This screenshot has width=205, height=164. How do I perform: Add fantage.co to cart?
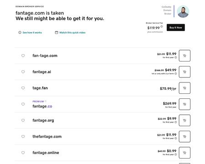(x=184, y=104)
